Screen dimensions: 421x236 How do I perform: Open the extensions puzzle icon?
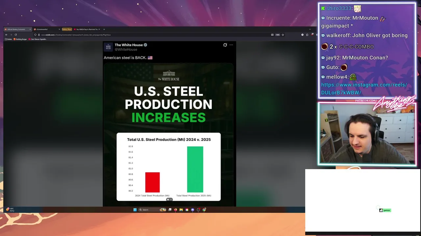pyautogui.click(x=307, y=35)
